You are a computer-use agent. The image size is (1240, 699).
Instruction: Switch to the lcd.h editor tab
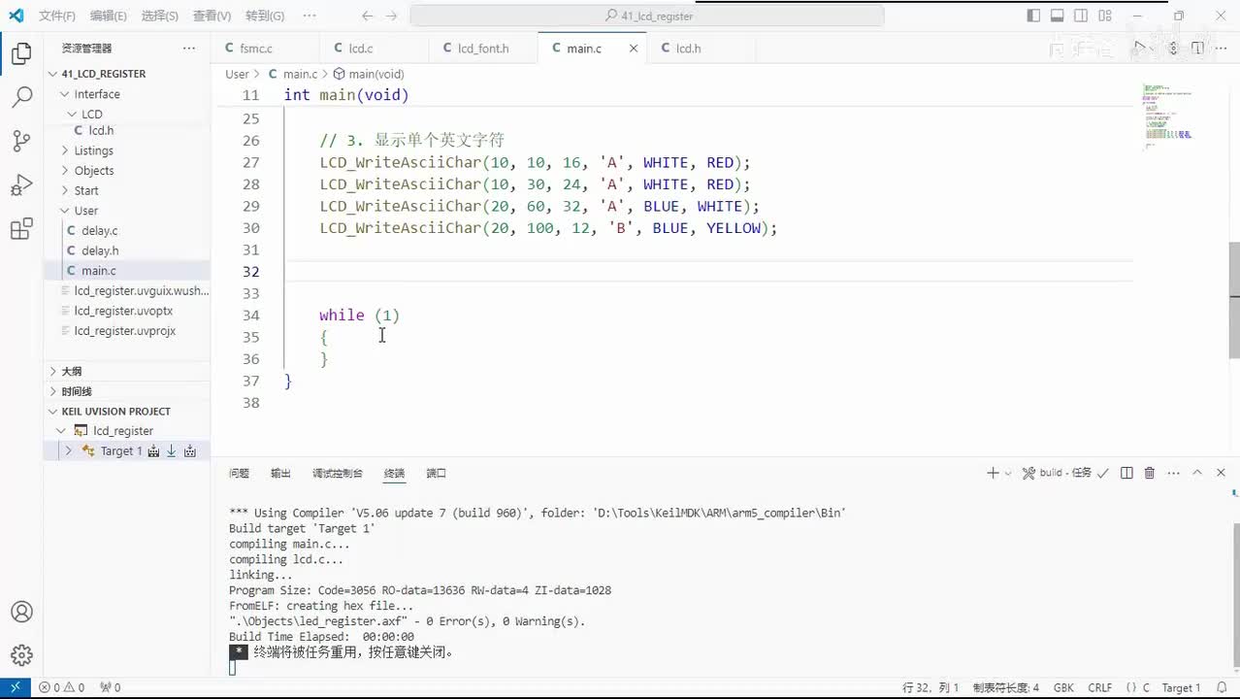[688, 48]
